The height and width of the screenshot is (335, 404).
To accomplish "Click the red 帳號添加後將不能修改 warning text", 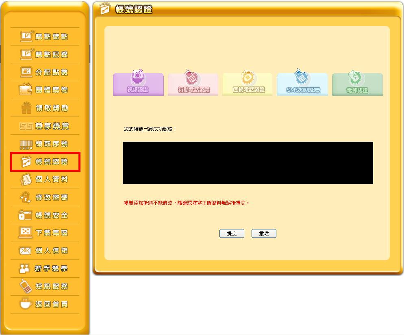I will [x=187, y=203].
